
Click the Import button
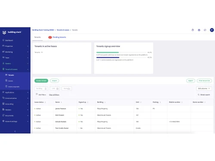(55, 81)
